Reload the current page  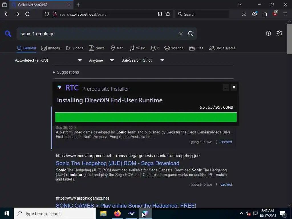click(x=27, y=14)
